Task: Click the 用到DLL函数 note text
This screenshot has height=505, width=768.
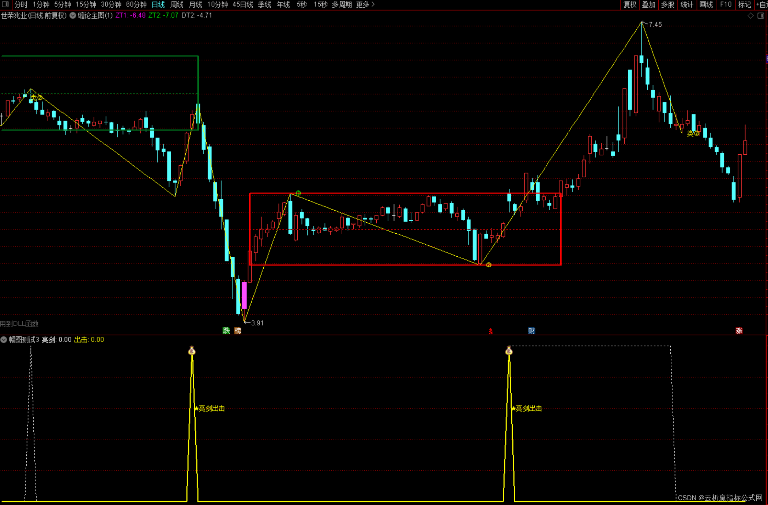Action: pyautogui.click(x=19, y=324)
